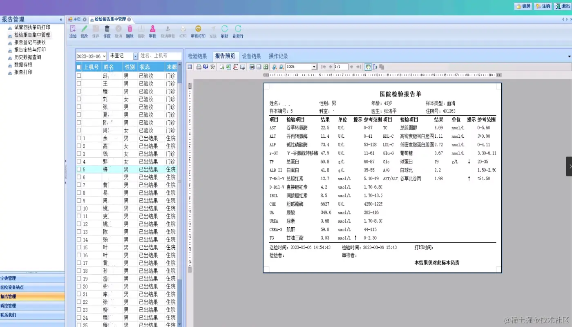572x327 pixels.
Task: Check the box for row number 1
Action: 79,138
